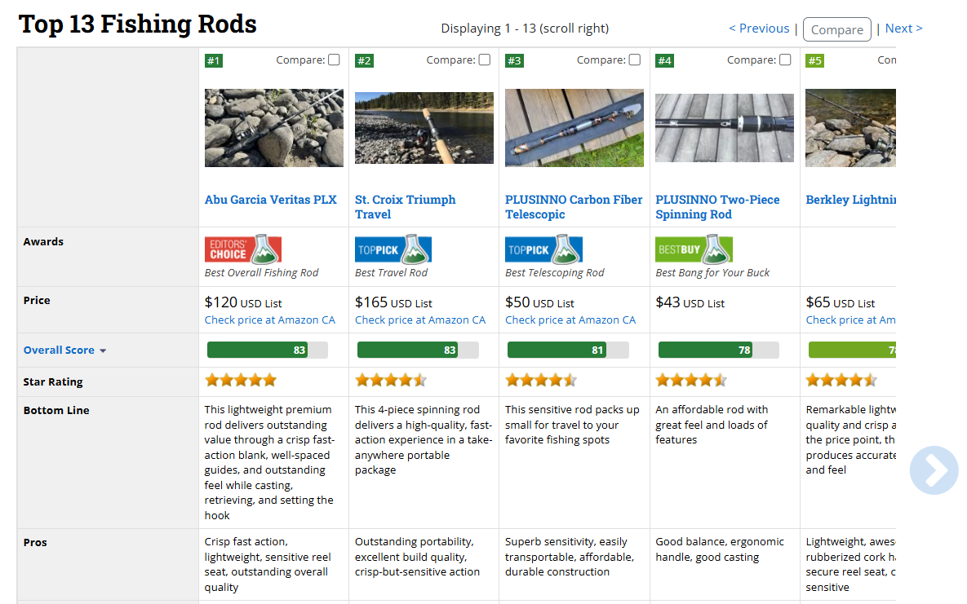Click the #1 rank badge
This screenshot has width=967, height=604.
pos(214,60)
